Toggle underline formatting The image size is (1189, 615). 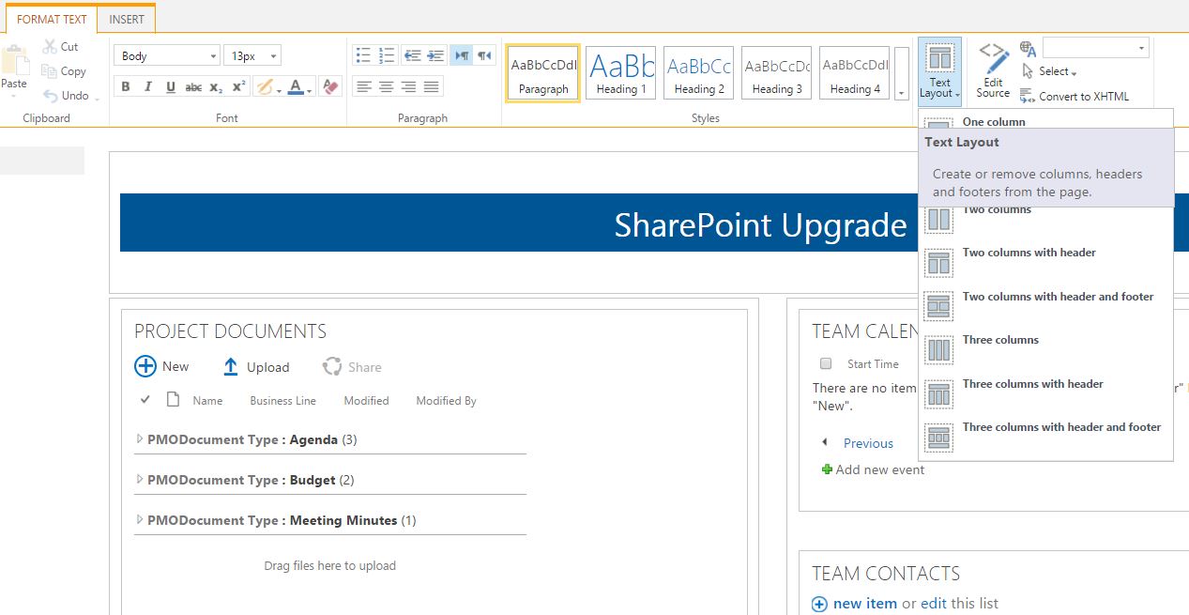pyautogui.click(x=171, y=87)
